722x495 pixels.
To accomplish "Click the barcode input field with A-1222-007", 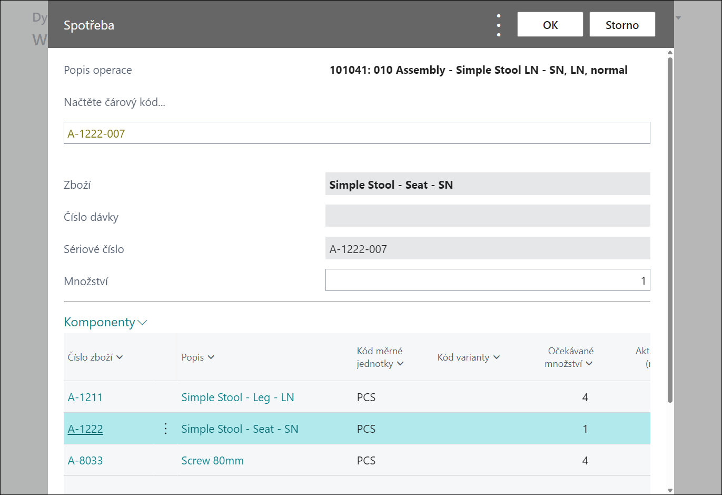I will pos(357,133).
